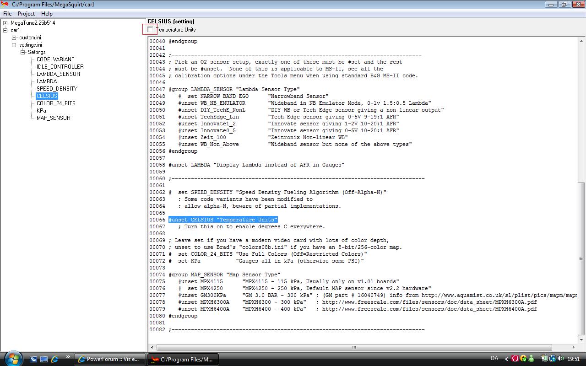Click the MegaSquirt taskbar button

pyautogui.click(x=182, y=359)
